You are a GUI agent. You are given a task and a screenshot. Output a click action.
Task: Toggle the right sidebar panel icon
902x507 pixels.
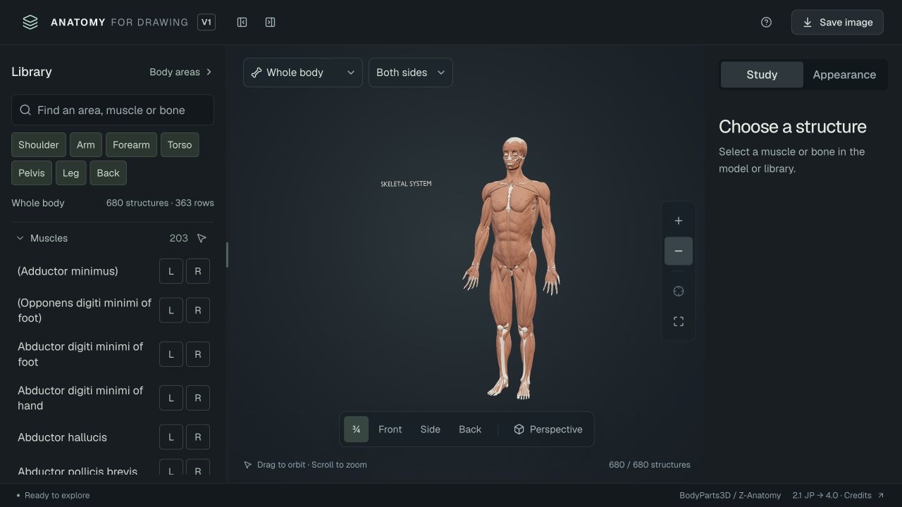[x=270, y=23]
